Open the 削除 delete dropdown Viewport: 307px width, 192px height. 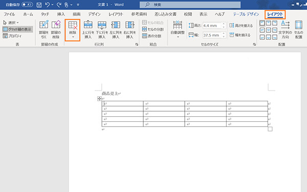pos(73,30)
